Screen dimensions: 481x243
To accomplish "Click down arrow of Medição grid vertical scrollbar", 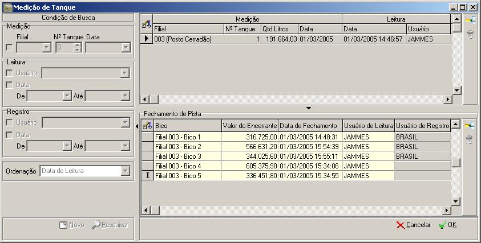I will point(457,90).
